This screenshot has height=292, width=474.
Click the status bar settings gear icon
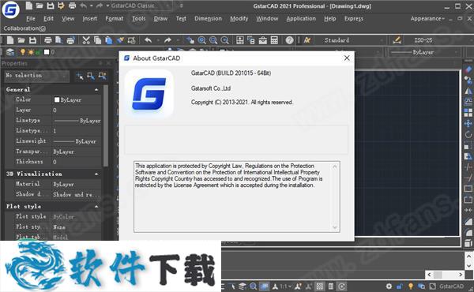pos(389,286)
